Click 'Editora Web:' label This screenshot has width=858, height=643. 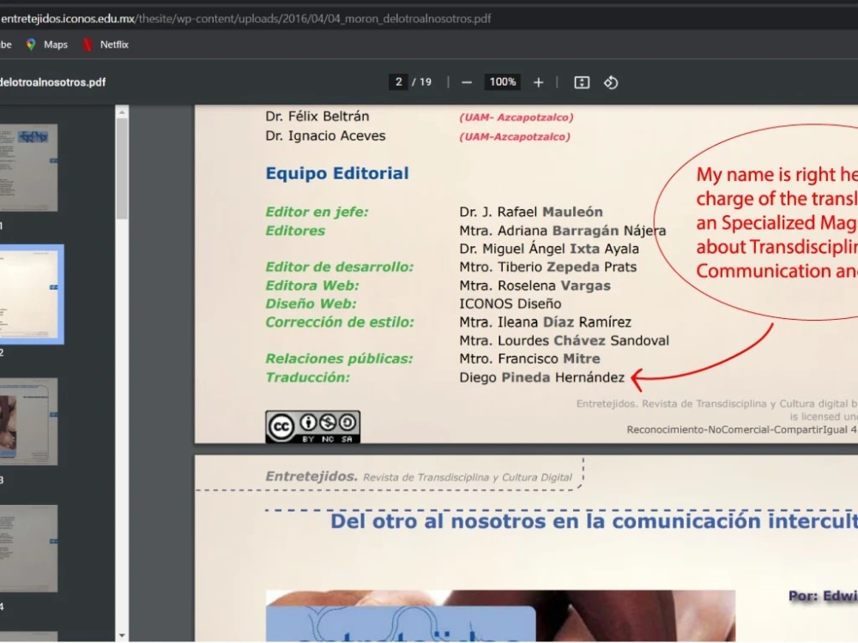pos(312,285)
